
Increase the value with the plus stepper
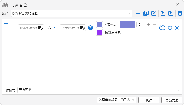pyautogui.click(x=149, y=24)
